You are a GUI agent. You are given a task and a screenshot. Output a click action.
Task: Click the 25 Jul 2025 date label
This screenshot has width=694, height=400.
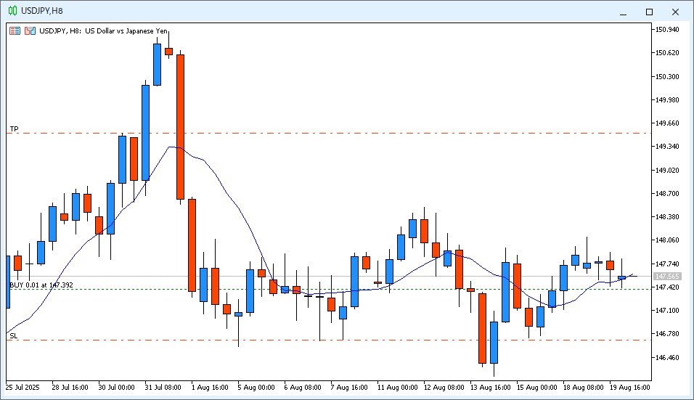(x=25, y=388)
